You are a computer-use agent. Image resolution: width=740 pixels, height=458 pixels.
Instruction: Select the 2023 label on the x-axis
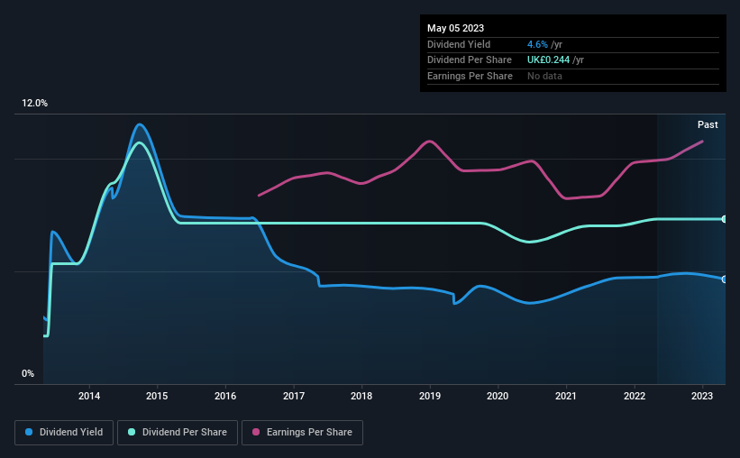tap(702, 395)
